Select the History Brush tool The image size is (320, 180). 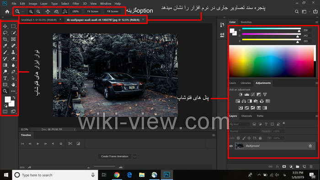(5, 59)
